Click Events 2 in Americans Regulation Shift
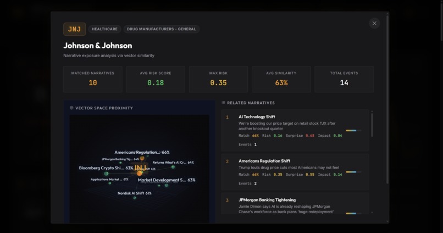The width and height of the screenshot is (443, 233). coord(247,184)
